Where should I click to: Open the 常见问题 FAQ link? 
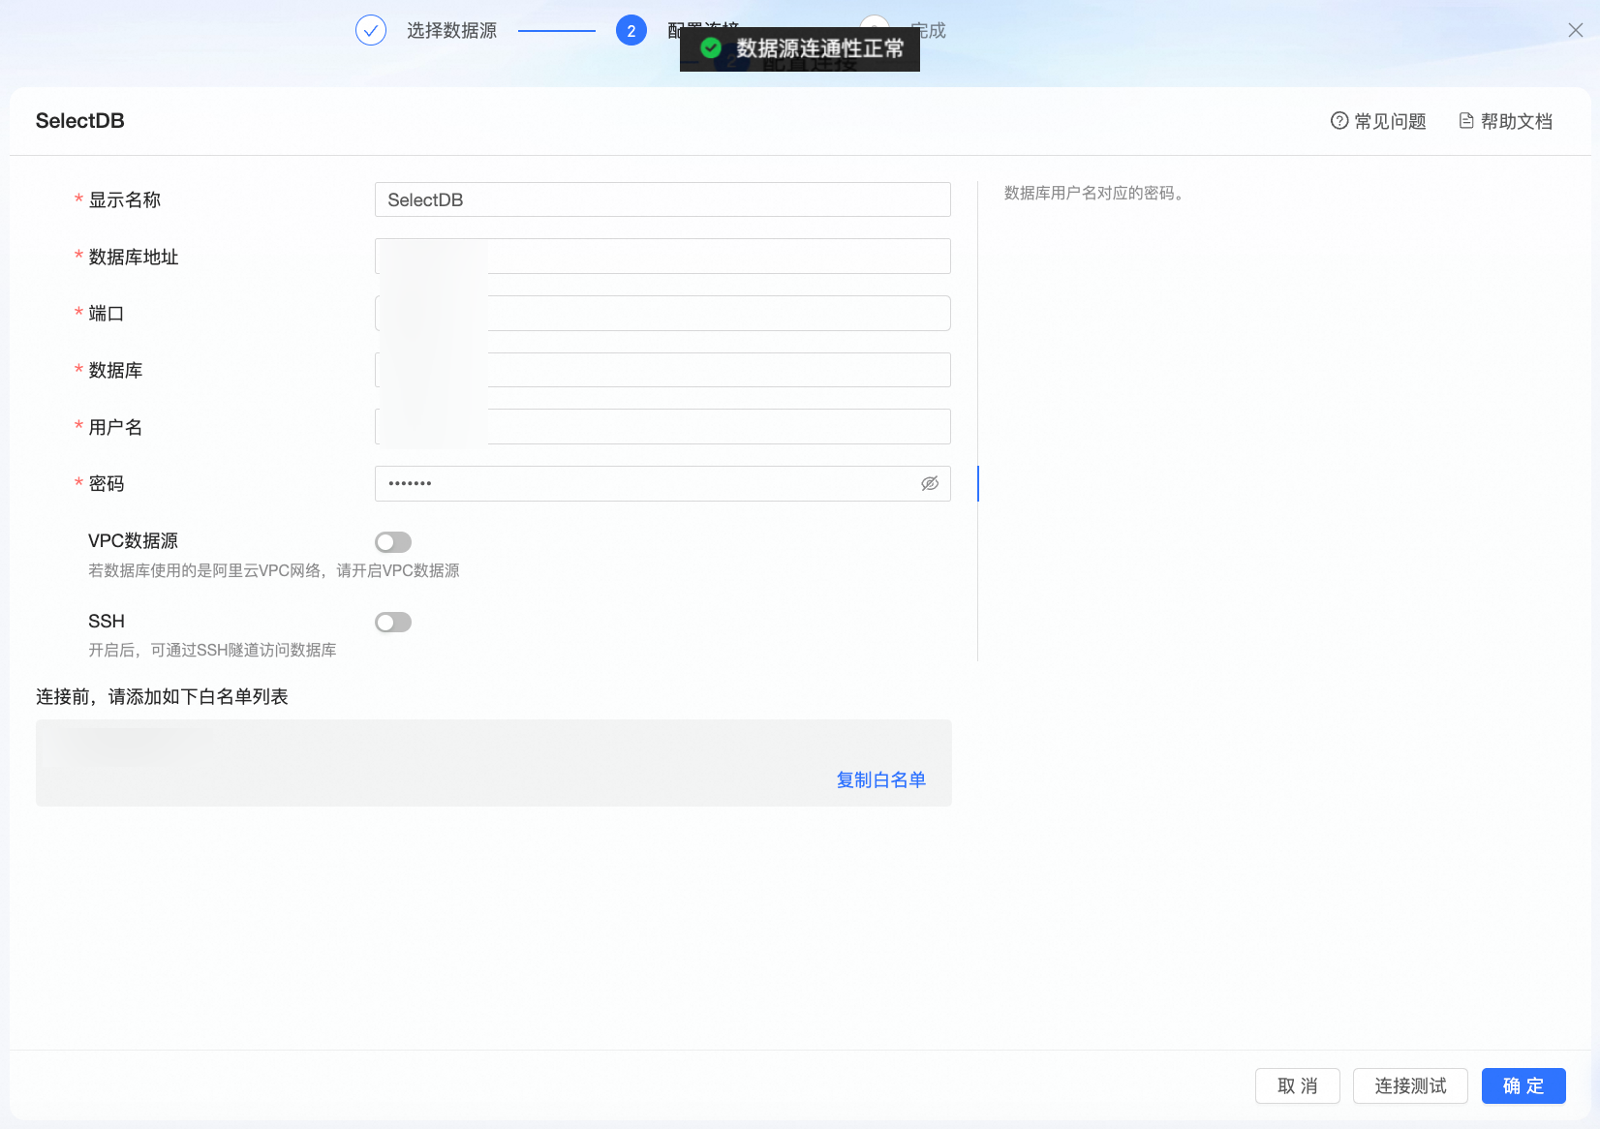click(x=1378, y=121)
